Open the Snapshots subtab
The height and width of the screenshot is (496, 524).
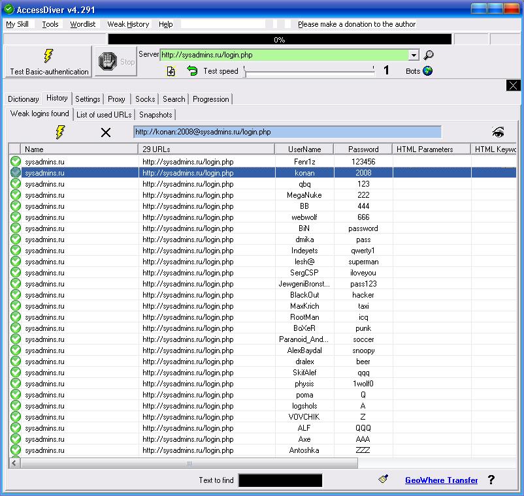(x=156, y=115)
